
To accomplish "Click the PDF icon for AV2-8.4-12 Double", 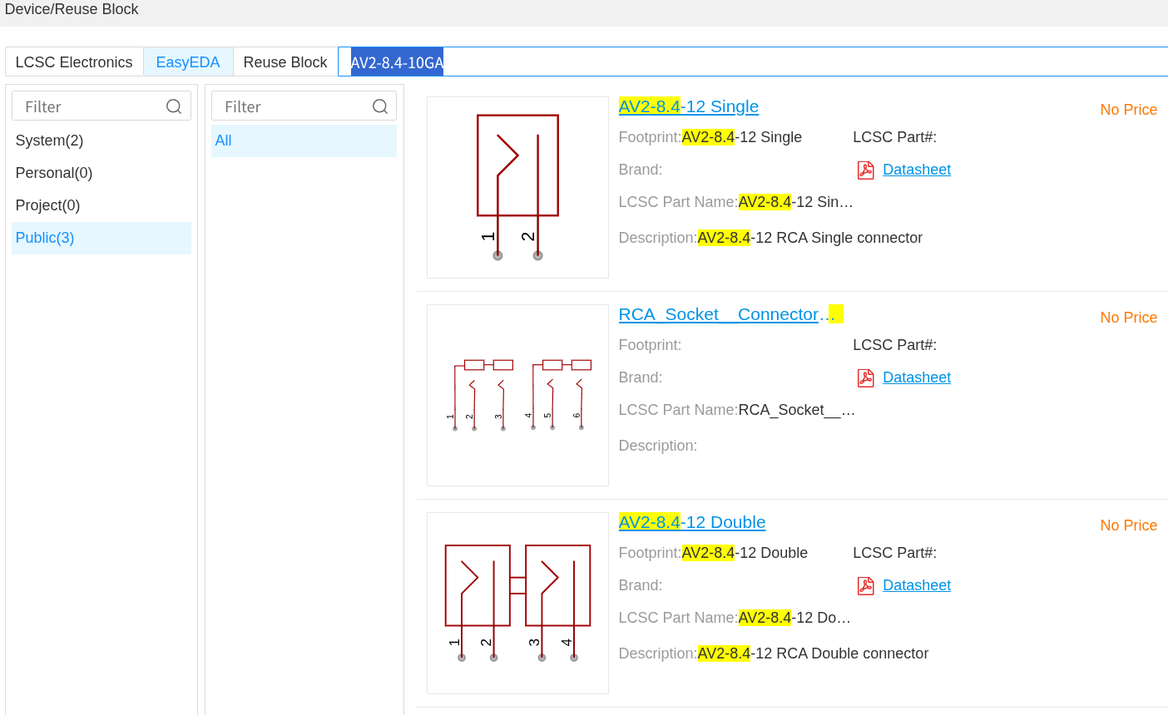I will coord(866,585).
